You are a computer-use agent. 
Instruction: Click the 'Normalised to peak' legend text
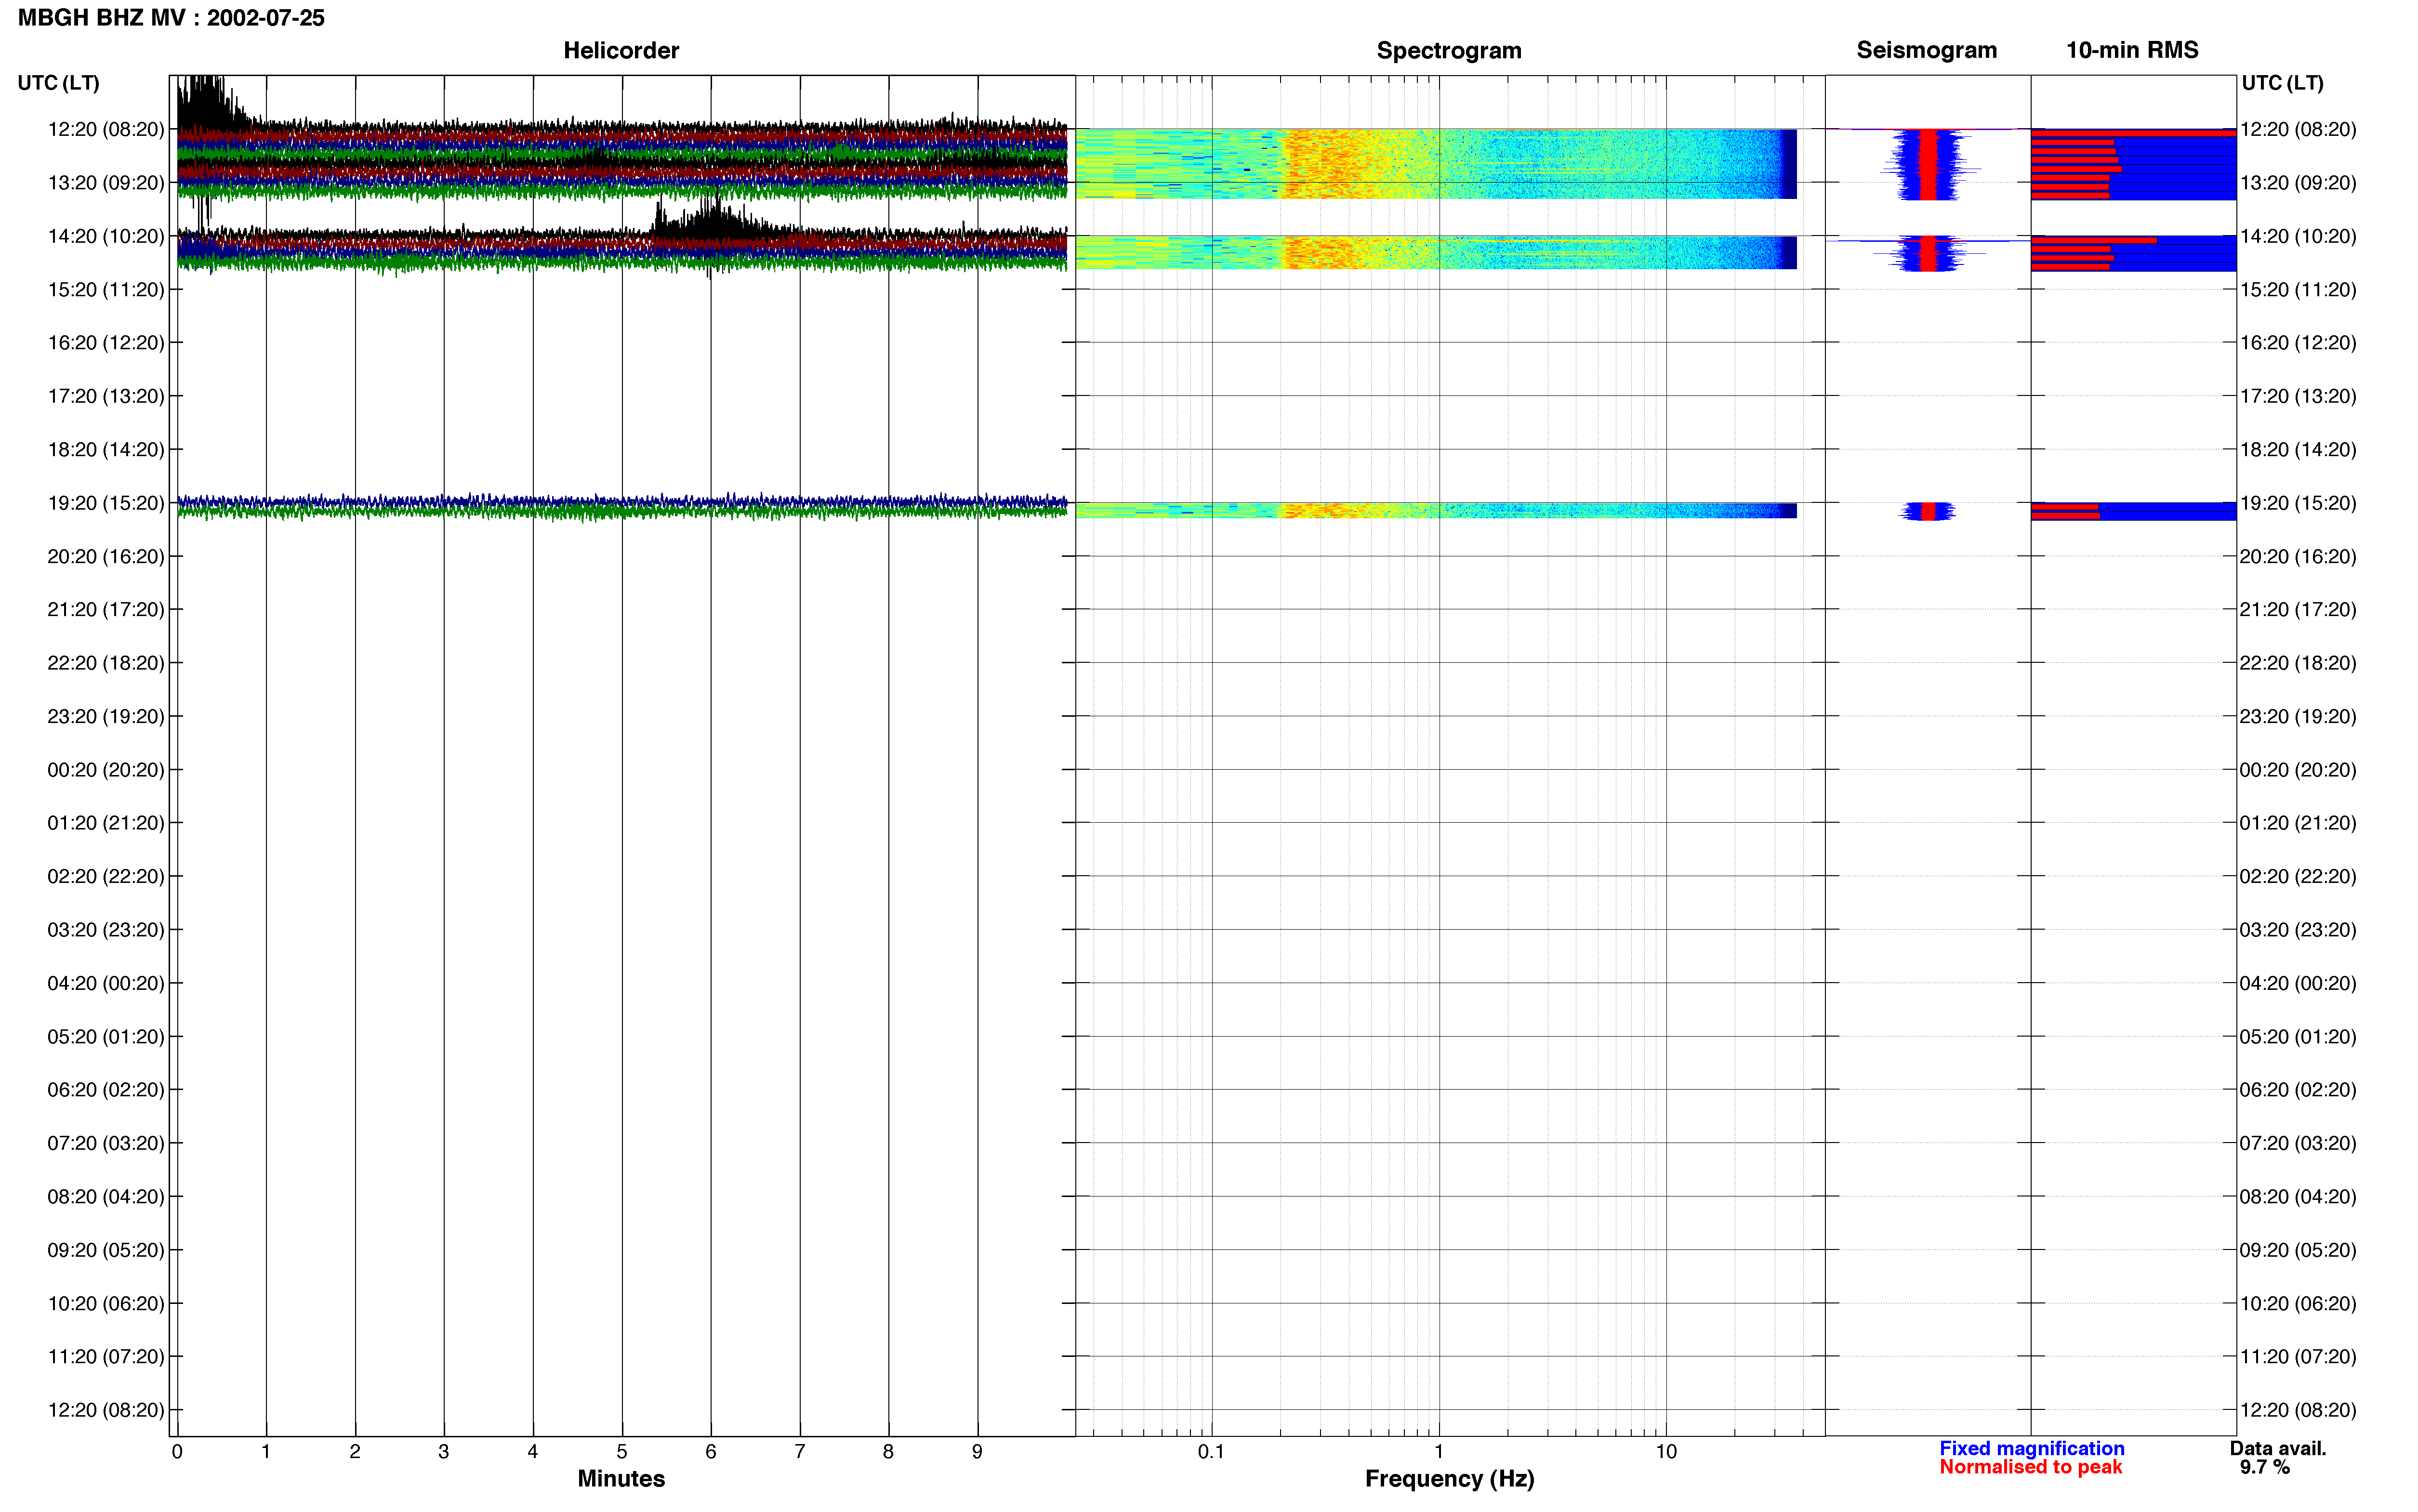tap(2030, 1467)
